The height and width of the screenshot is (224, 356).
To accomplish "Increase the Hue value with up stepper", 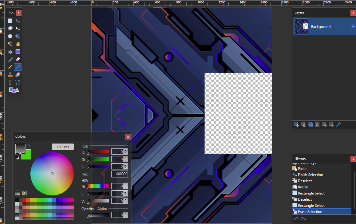I will [125, 185].
